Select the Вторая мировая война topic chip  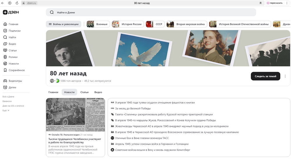tap(187, 24)
